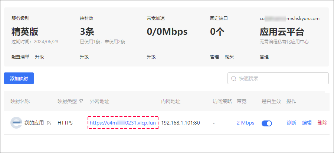Click the edit pencil icon beside 我的应用
Viewport: 334px width, 153px height.
click(49, 123)
